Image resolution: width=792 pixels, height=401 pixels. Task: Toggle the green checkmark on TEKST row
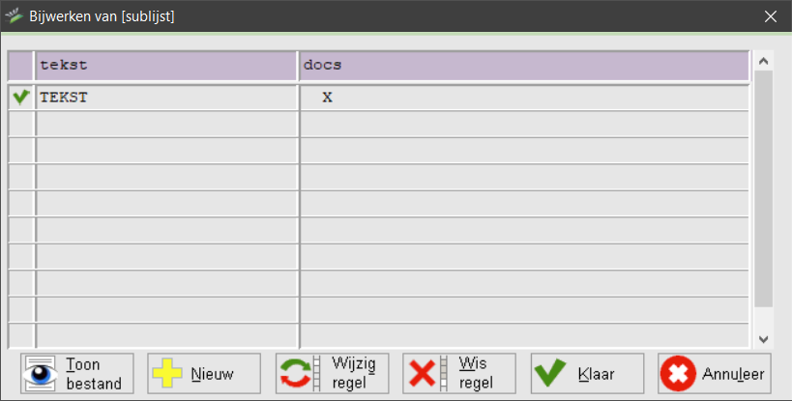pyautogui.click(x=21, y=97)
